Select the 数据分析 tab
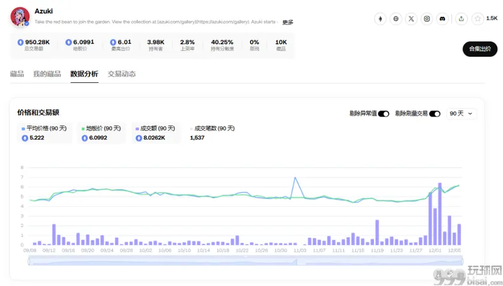This screenshot has width=503, height=286. pyautogui.click(x=84, y=74)
